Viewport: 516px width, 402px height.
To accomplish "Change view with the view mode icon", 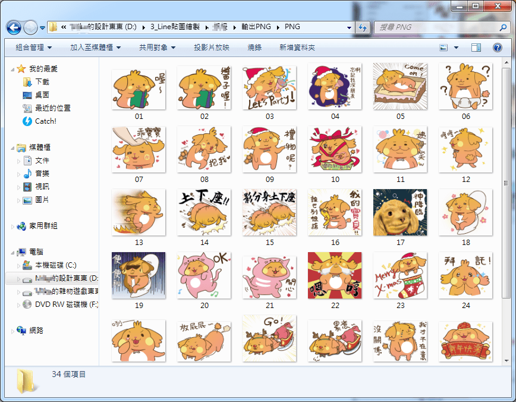I will tap(443, 48).
